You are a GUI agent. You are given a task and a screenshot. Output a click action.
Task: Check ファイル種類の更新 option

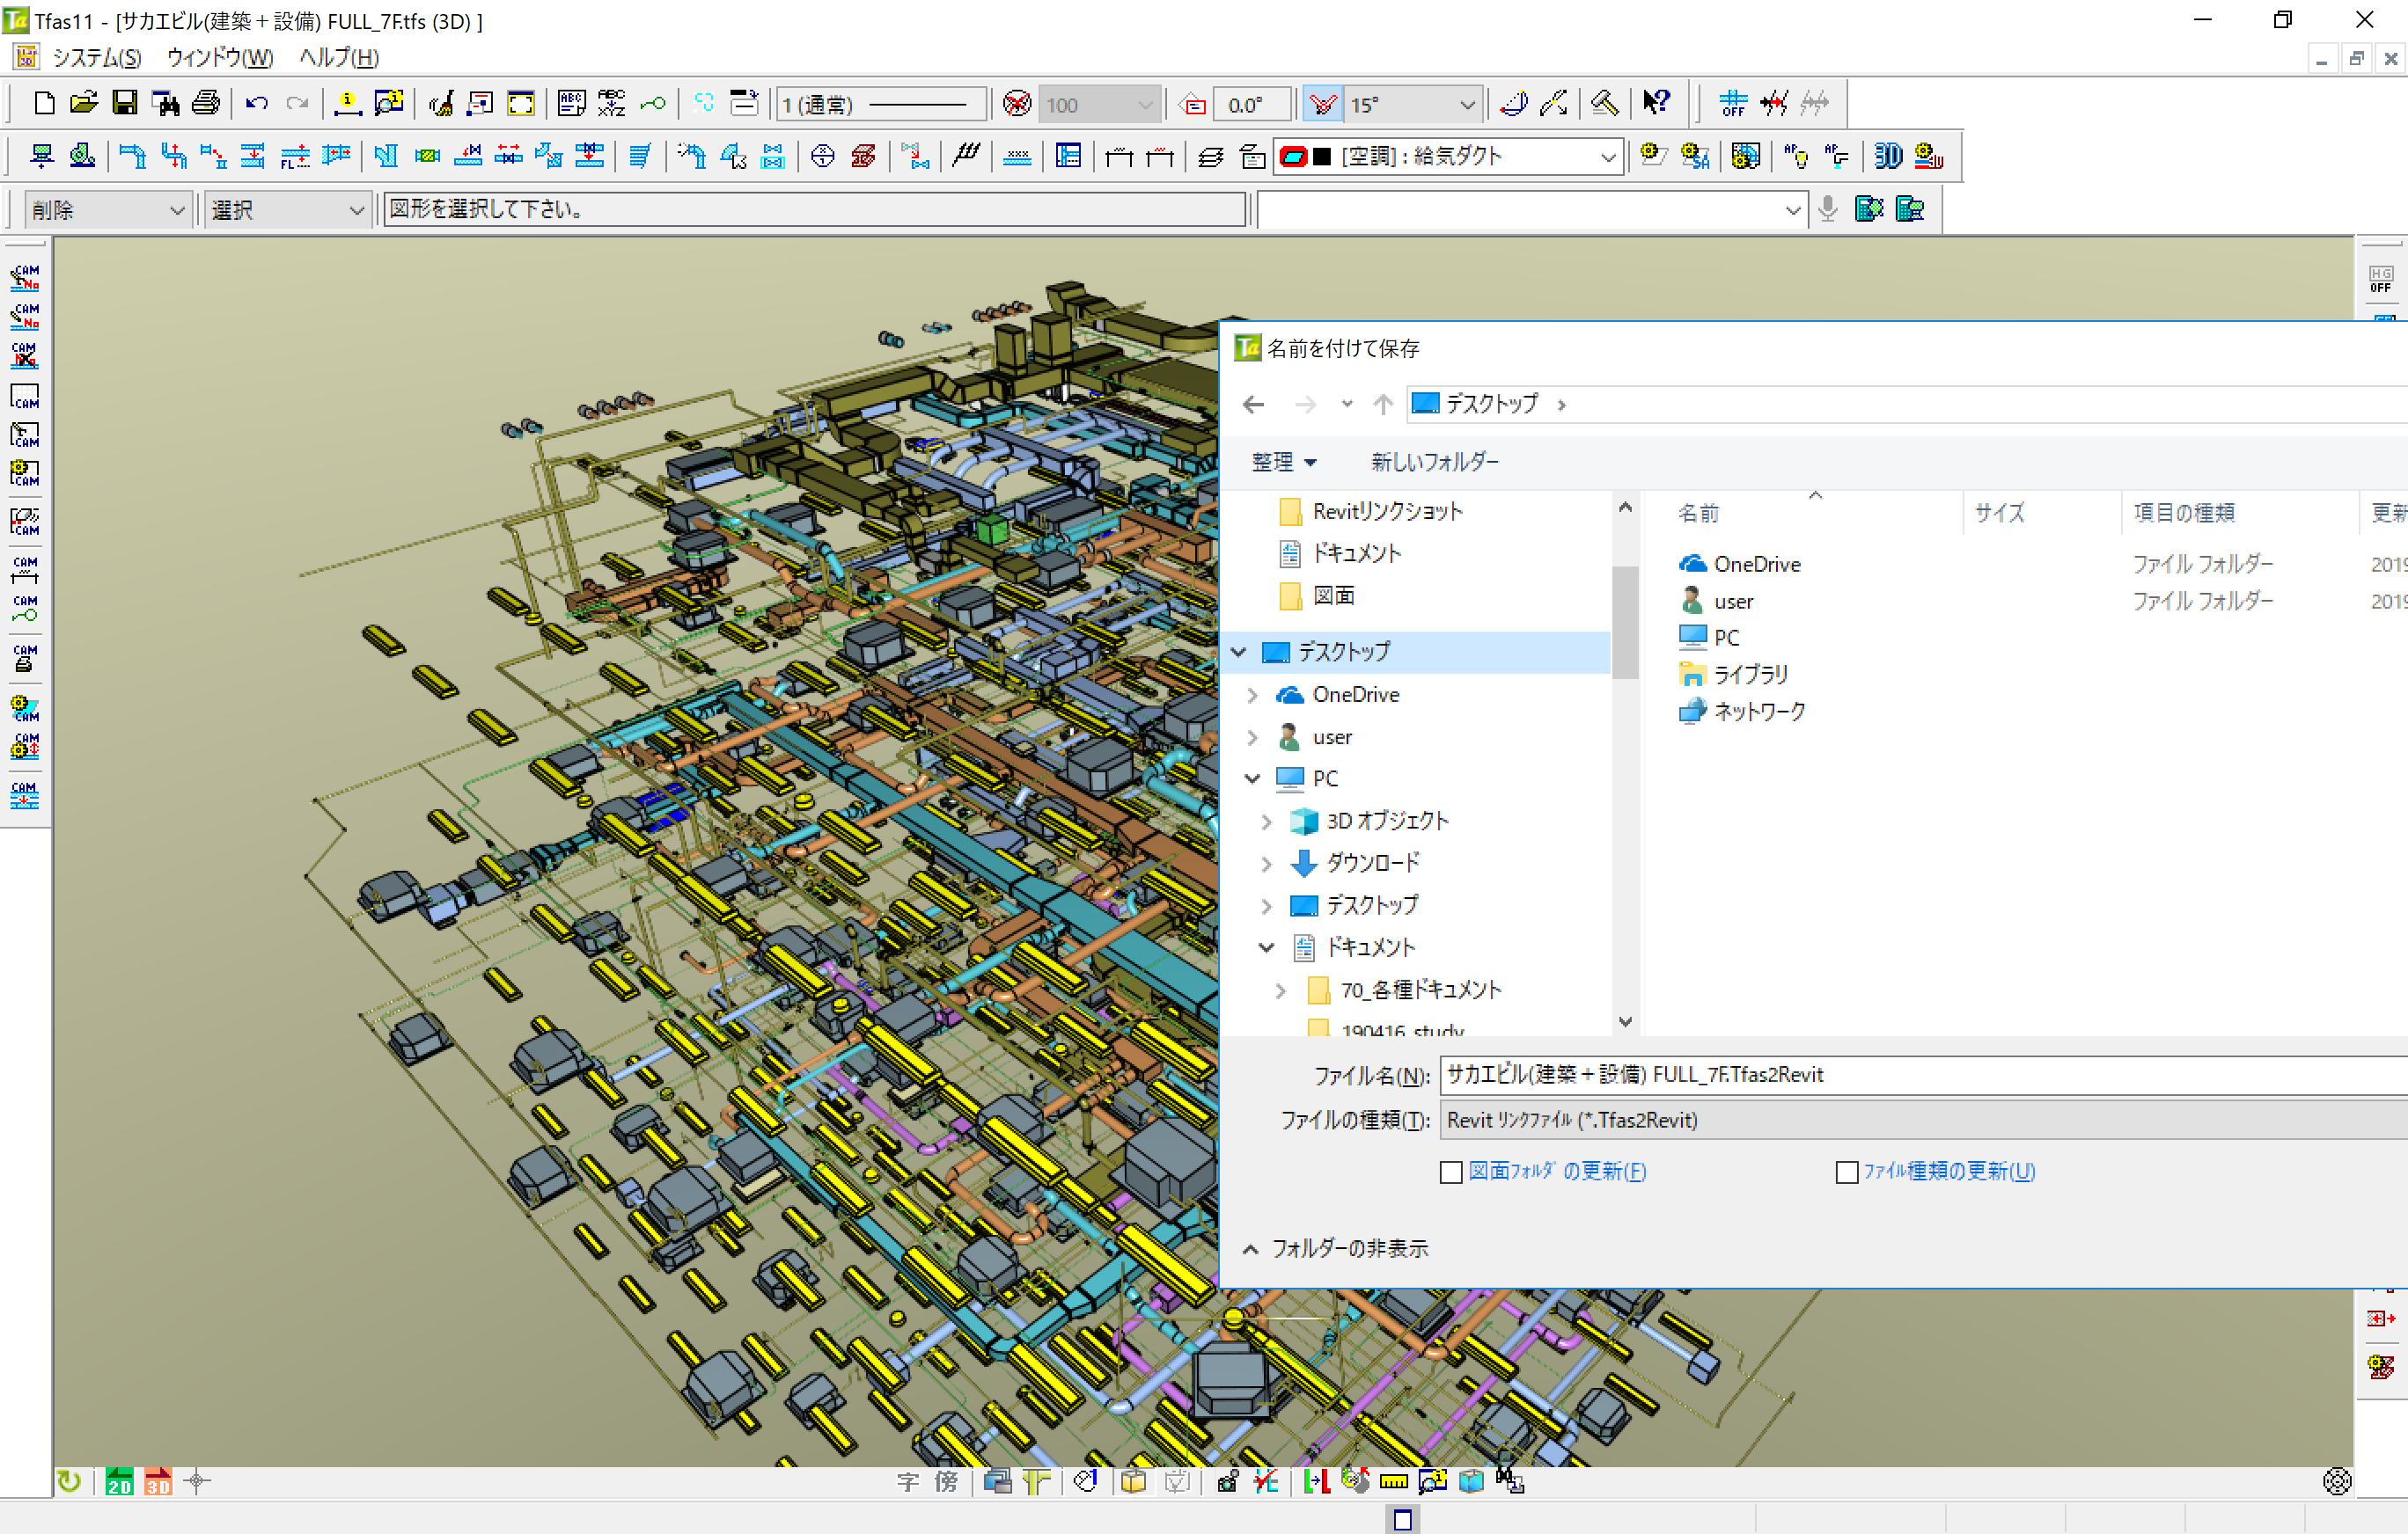tap(1847, 1172)
